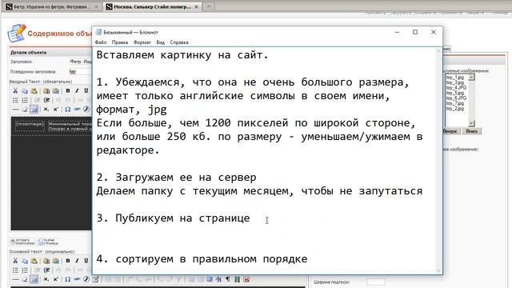Copy icon in main text editor toolbar
This screenshot has height=288, width=512.
click(x=25, y=261)
